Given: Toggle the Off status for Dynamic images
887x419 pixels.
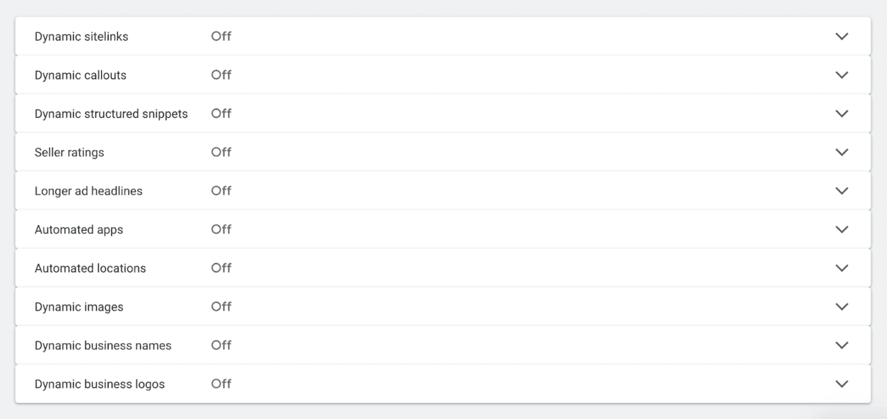Looking at the screenshot, I should pyautogui.click(x=221, y=306).
